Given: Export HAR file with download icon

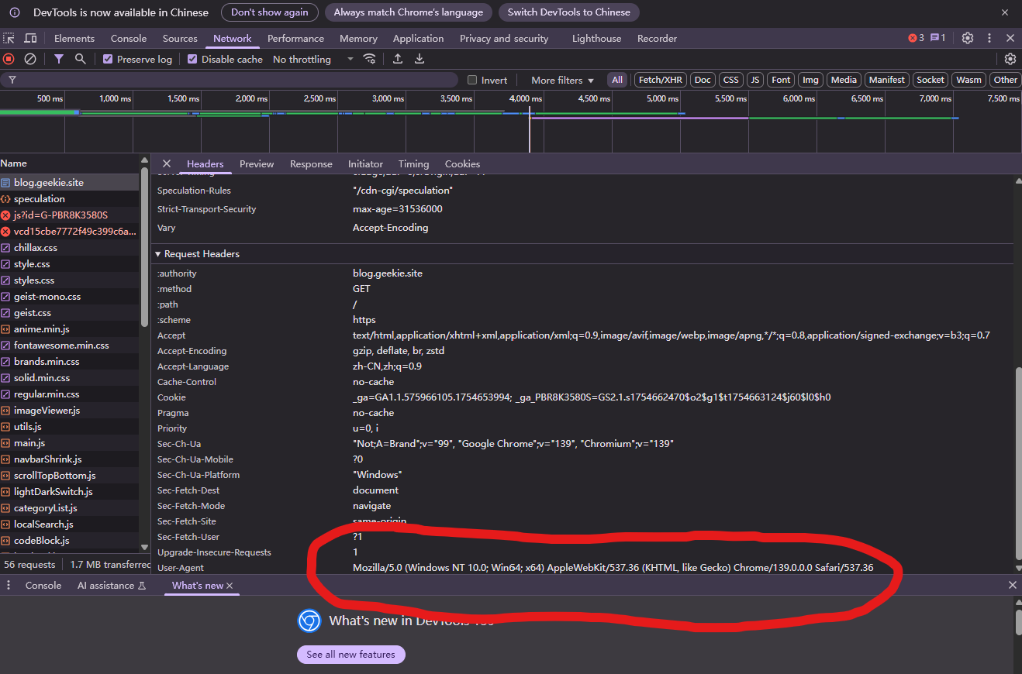Looking at the screenshot, I should coord(420,59).
